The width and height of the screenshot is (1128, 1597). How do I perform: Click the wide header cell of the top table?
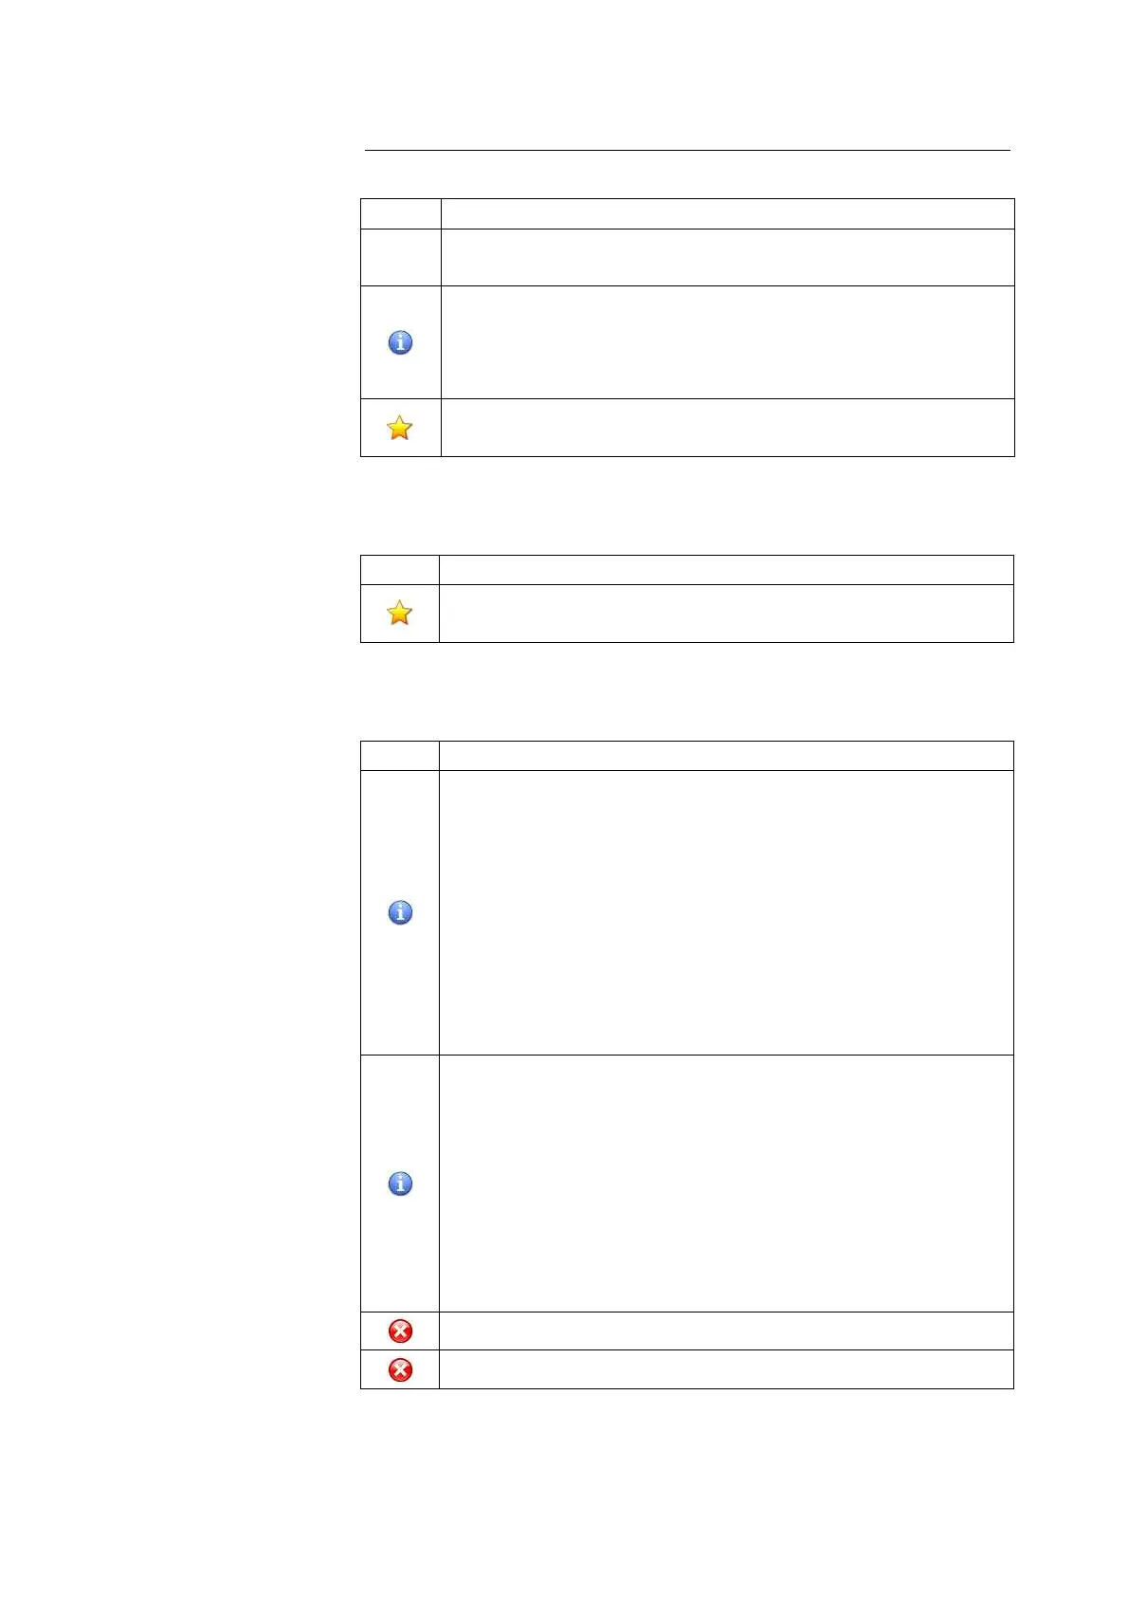[x=727, y=213]
